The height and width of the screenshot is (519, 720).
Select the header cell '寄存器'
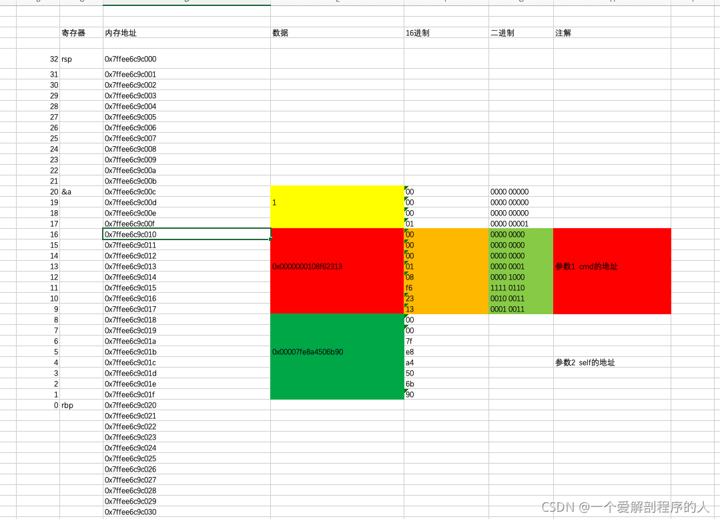[81, 33]
